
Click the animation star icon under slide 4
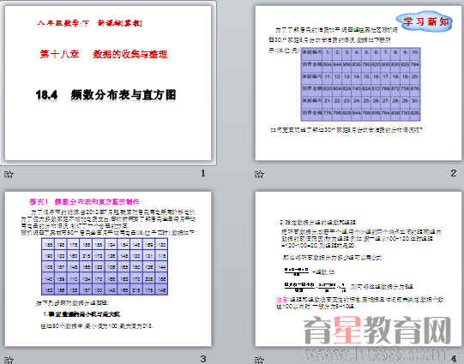click(x=259, y=360)
